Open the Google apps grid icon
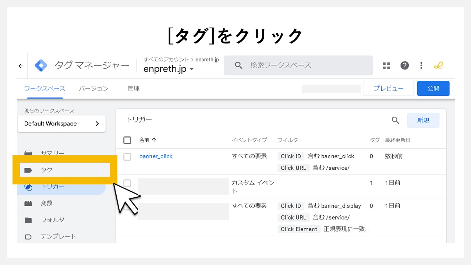Screen dimensions: 471x265 point(386,65)
